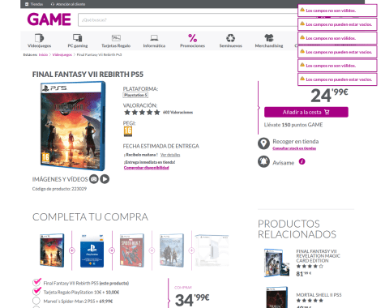
Task: Click the Código de producto 223029 text
Action: coord(59,189)
